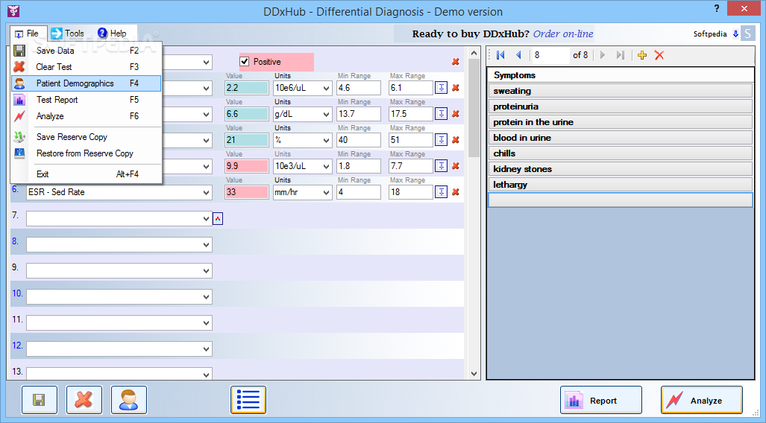Select Save Data from the File menu

(x=87, y=50)
